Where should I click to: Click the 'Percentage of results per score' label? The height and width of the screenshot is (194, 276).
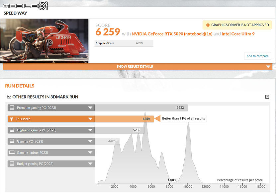[240, 180]
